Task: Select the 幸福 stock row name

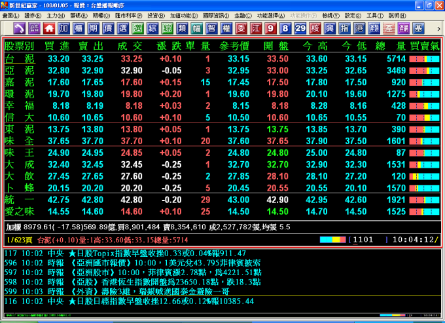Action: 19,105
